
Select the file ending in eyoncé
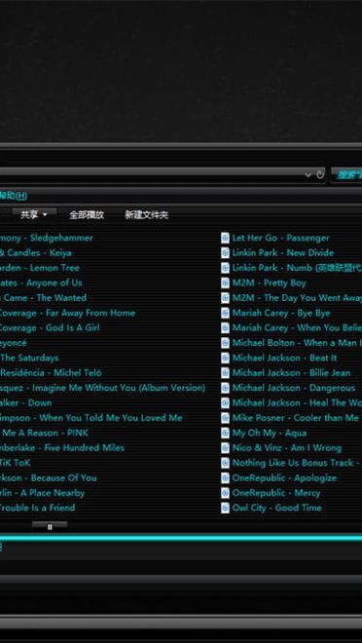click(x=14, y=343)
